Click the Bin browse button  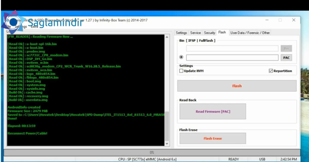click(x=286, y=48)
